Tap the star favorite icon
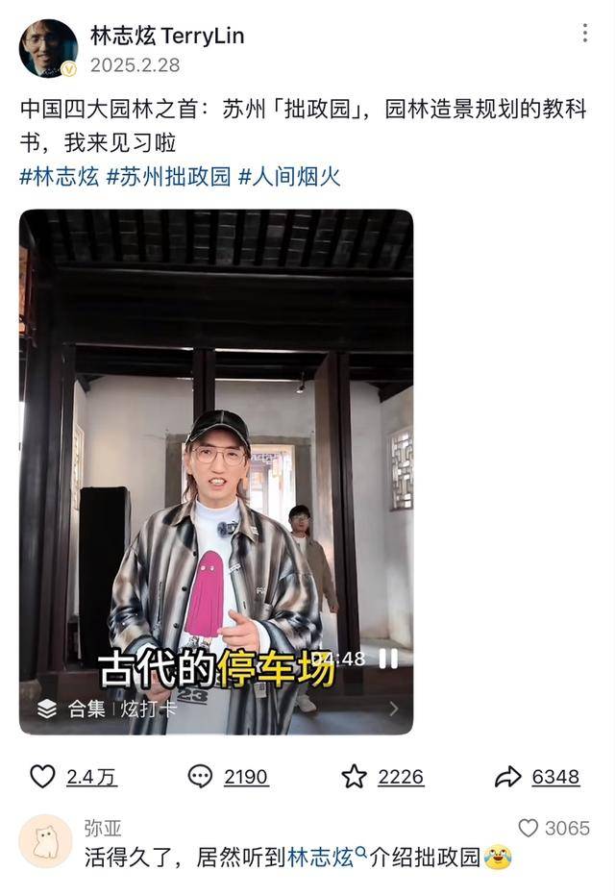Viewport: 615px width, 896px height. [x=354, y=777]
